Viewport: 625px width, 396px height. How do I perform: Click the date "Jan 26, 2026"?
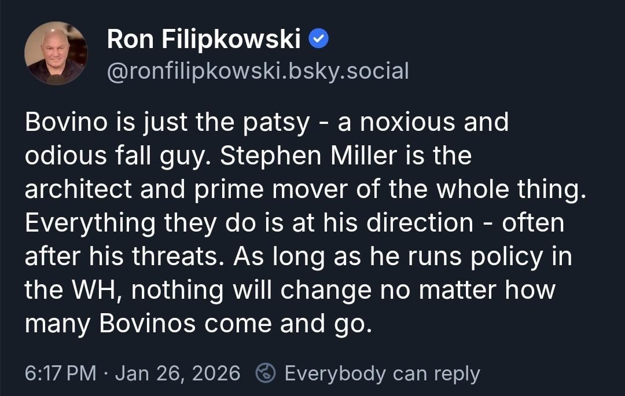click(178, 373)
